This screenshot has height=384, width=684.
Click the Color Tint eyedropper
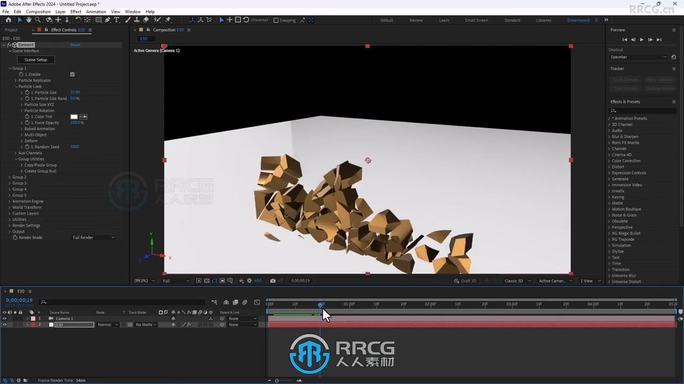83,117
